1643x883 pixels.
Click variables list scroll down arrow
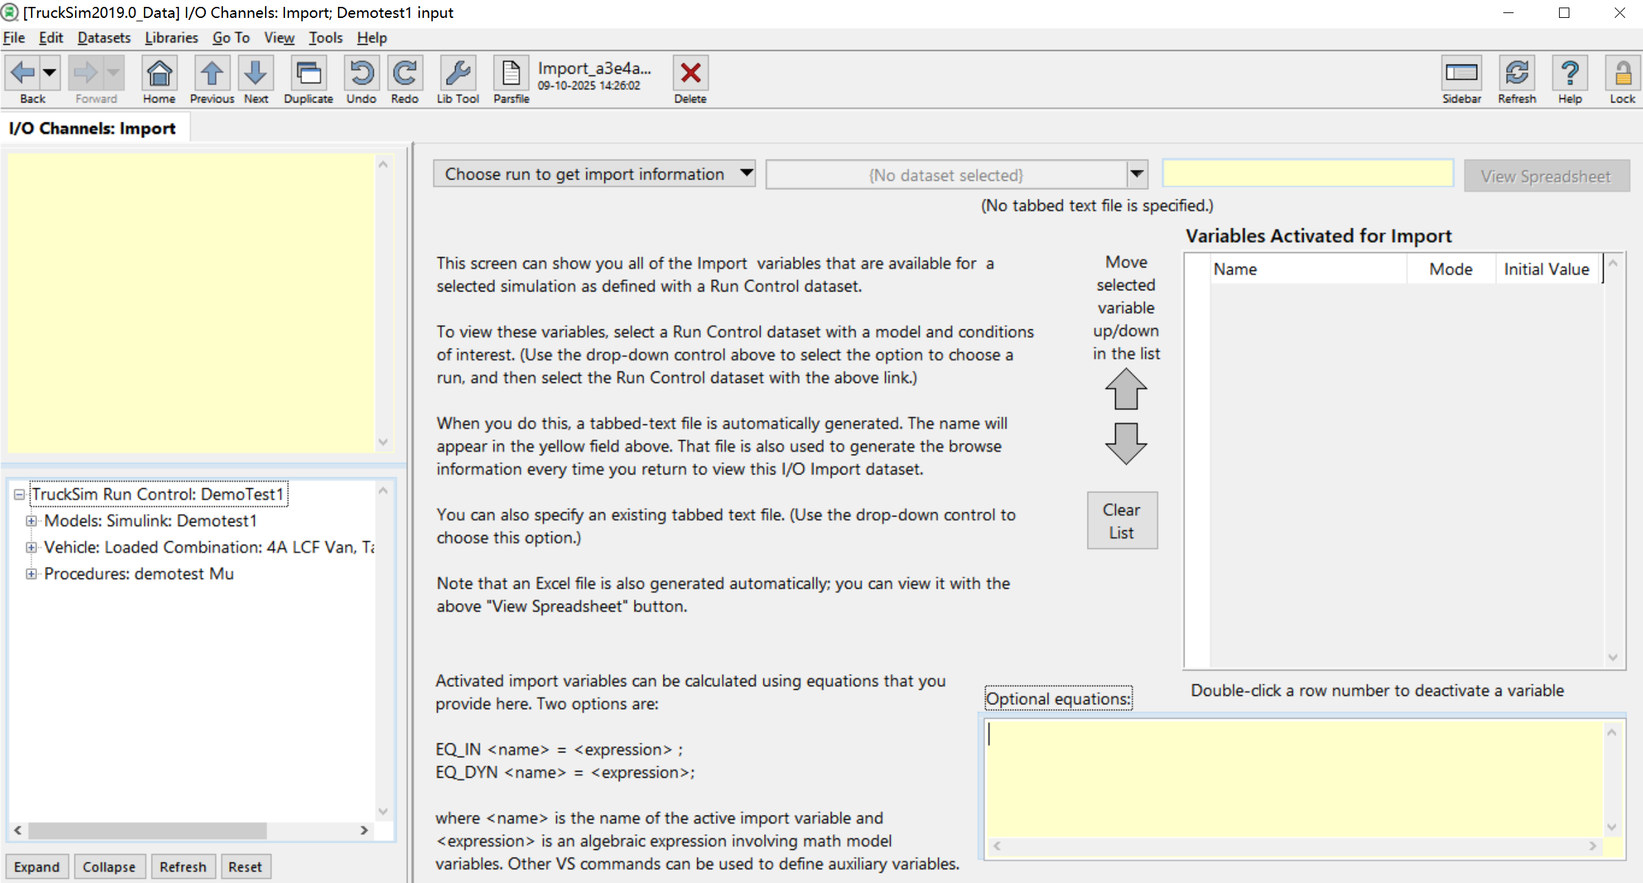pyautogui.click(x=1613, y=657)
